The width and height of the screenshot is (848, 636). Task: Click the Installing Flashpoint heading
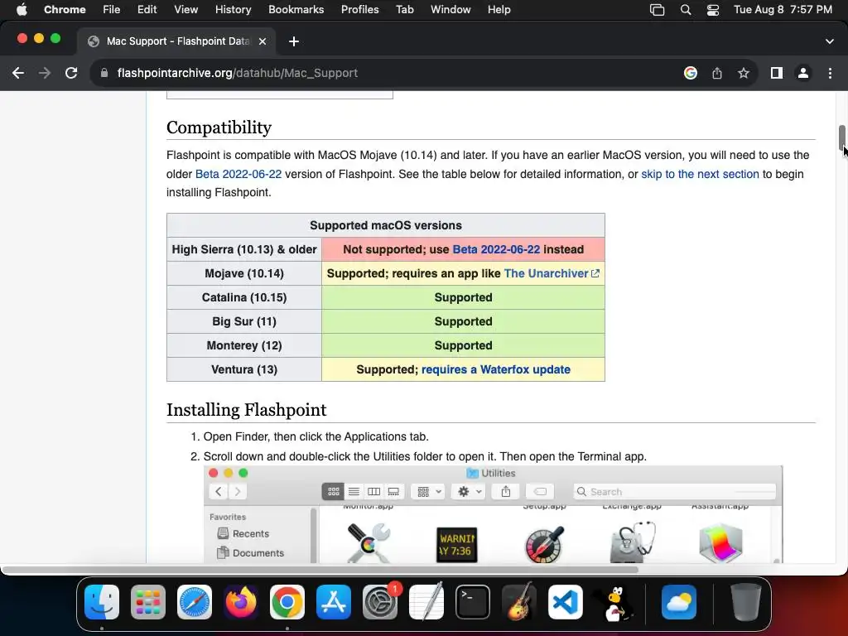(x=247, y=410)
